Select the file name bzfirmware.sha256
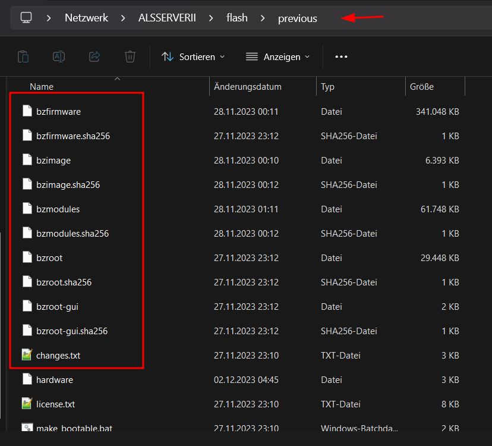The width and height of the screenshot is (492, 446). pyautogui.click(x=73, y=136)
